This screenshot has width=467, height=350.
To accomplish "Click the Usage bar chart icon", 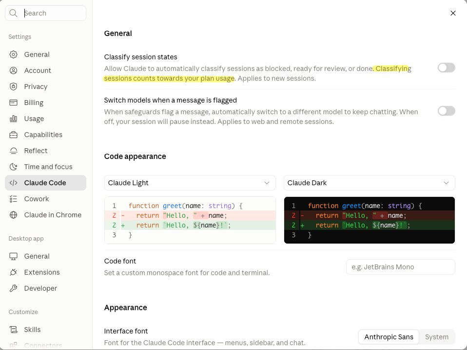I will coord(13,119).
